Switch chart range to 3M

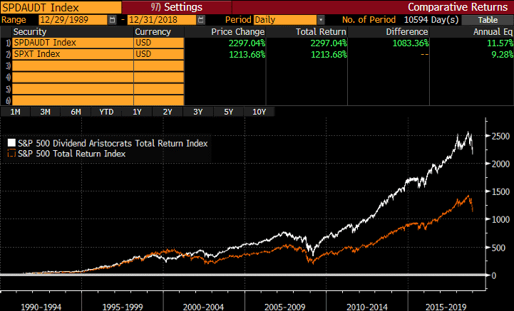(x=45, y=112)
